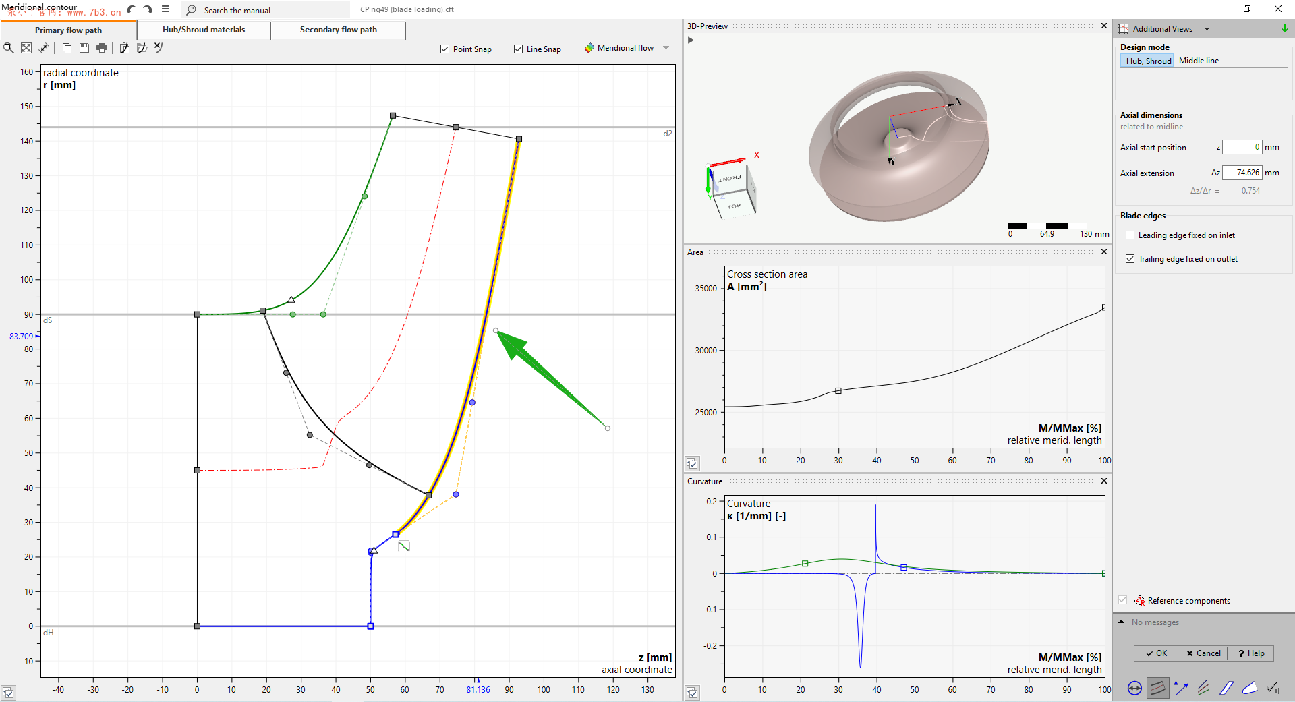
Task: Click the OK button
Action: click(1157, 653)
